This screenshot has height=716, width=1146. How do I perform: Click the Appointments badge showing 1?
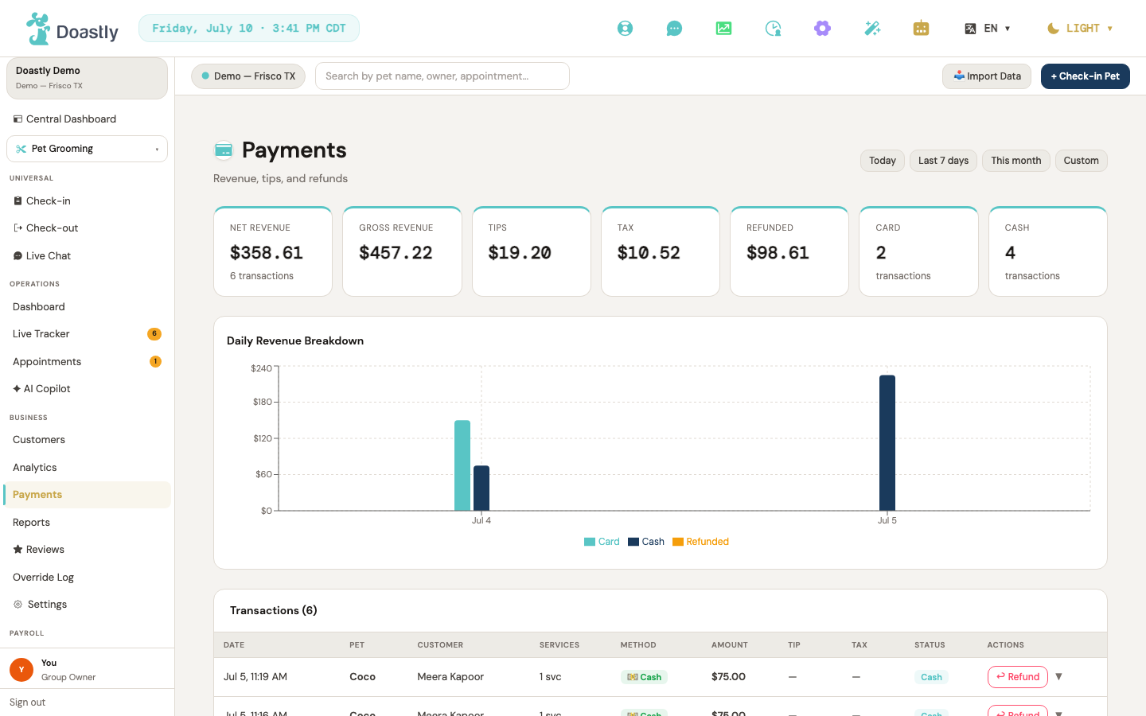point(155,361)
